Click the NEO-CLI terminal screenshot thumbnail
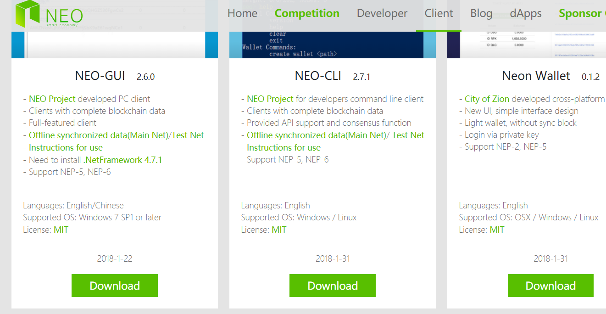Viewport: 606px width, 314px height. (333, 45)
